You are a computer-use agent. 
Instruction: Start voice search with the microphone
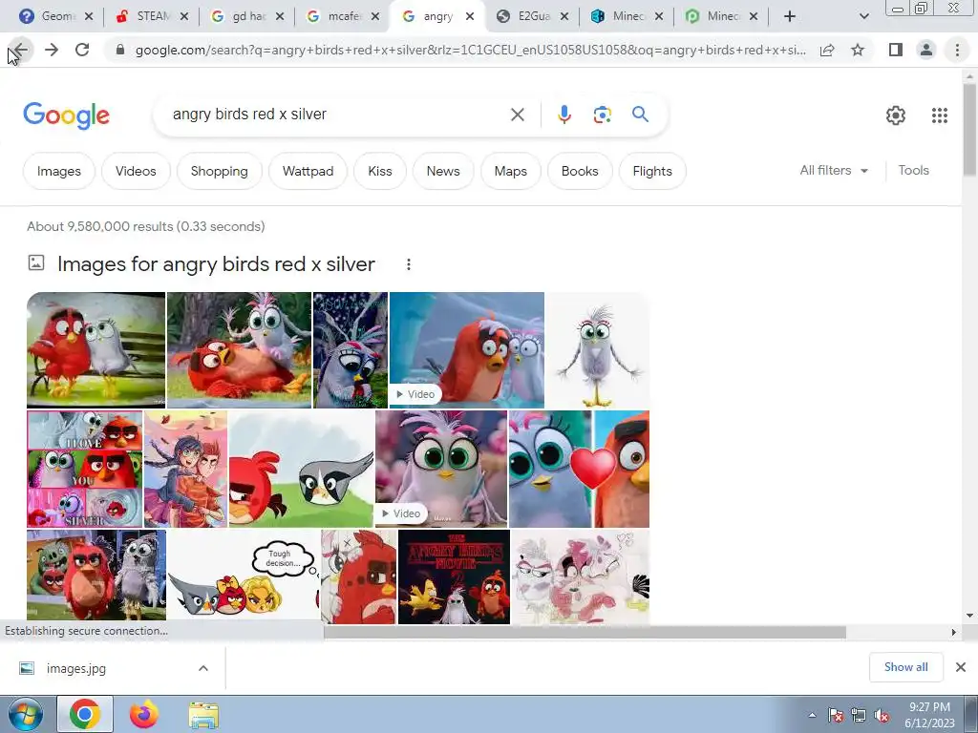click(x=564, y=115)
